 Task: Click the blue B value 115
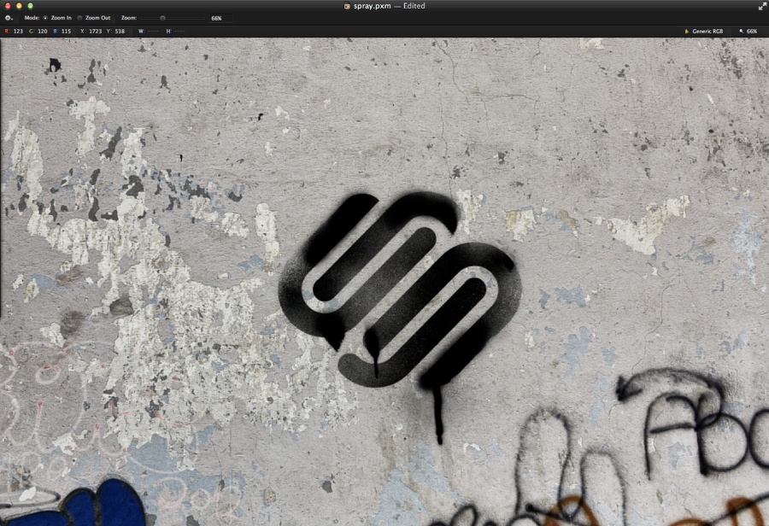tap(66, 32)
